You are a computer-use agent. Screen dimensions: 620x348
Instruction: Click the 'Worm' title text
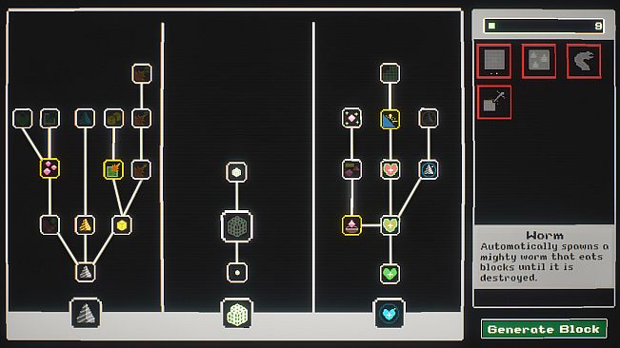[x=545, y=236]
